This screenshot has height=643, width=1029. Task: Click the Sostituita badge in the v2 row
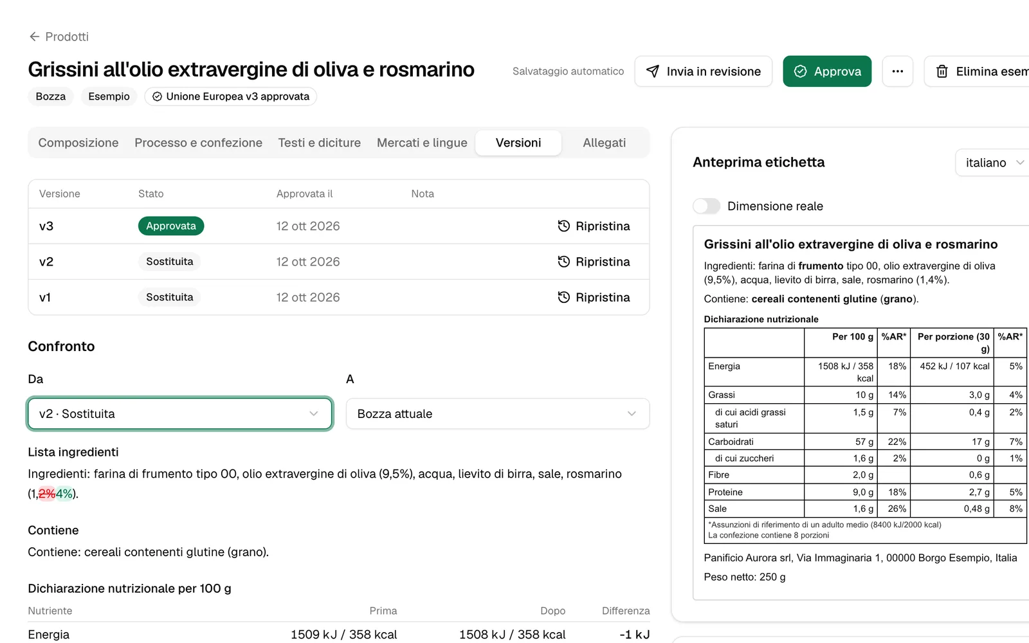point(170,262)
